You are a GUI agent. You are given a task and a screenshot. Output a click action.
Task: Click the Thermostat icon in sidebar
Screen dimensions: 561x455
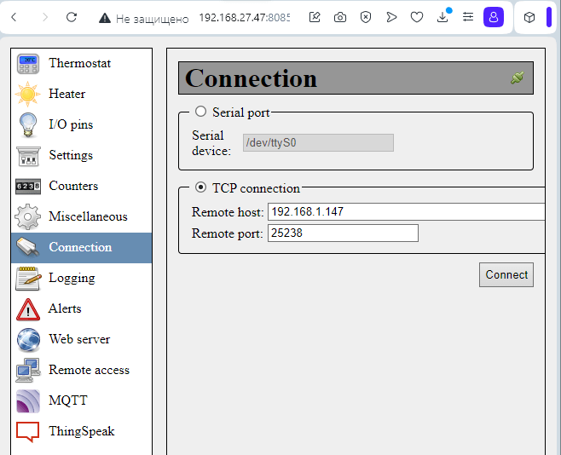28,63
